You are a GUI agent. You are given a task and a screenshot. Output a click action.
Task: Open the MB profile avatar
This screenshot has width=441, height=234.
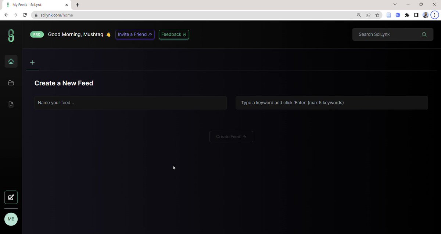coord(11,219)
